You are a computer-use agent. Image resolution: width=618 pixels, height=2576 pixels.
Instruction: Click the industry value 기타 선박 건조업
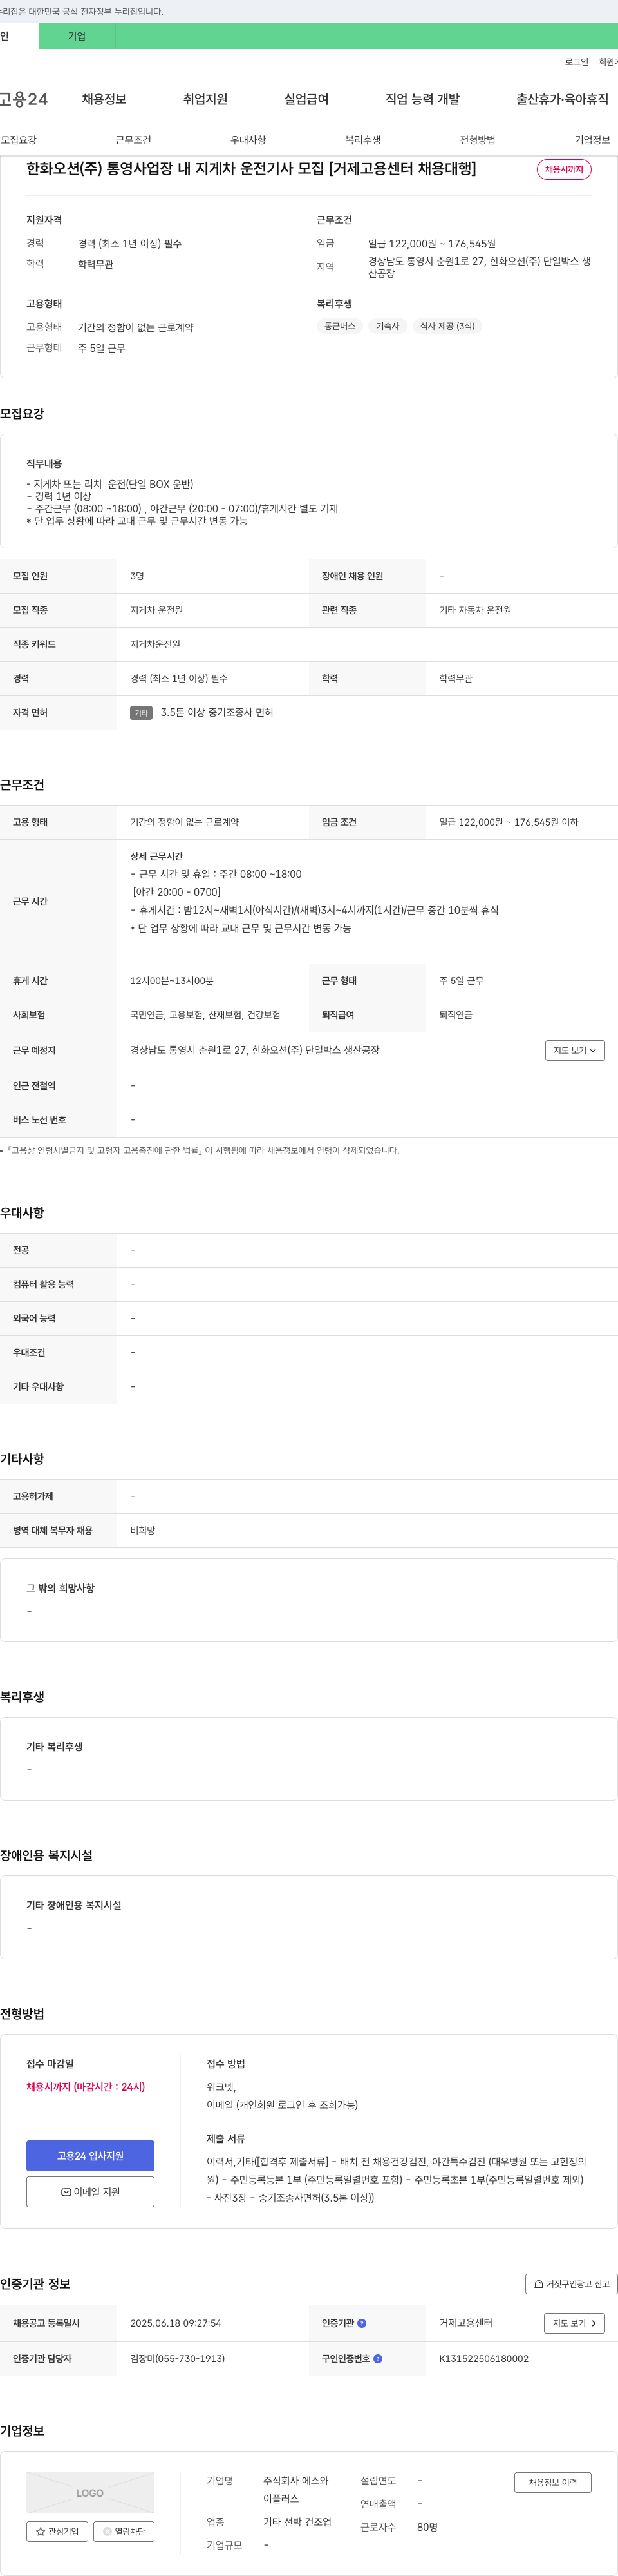297,2522
